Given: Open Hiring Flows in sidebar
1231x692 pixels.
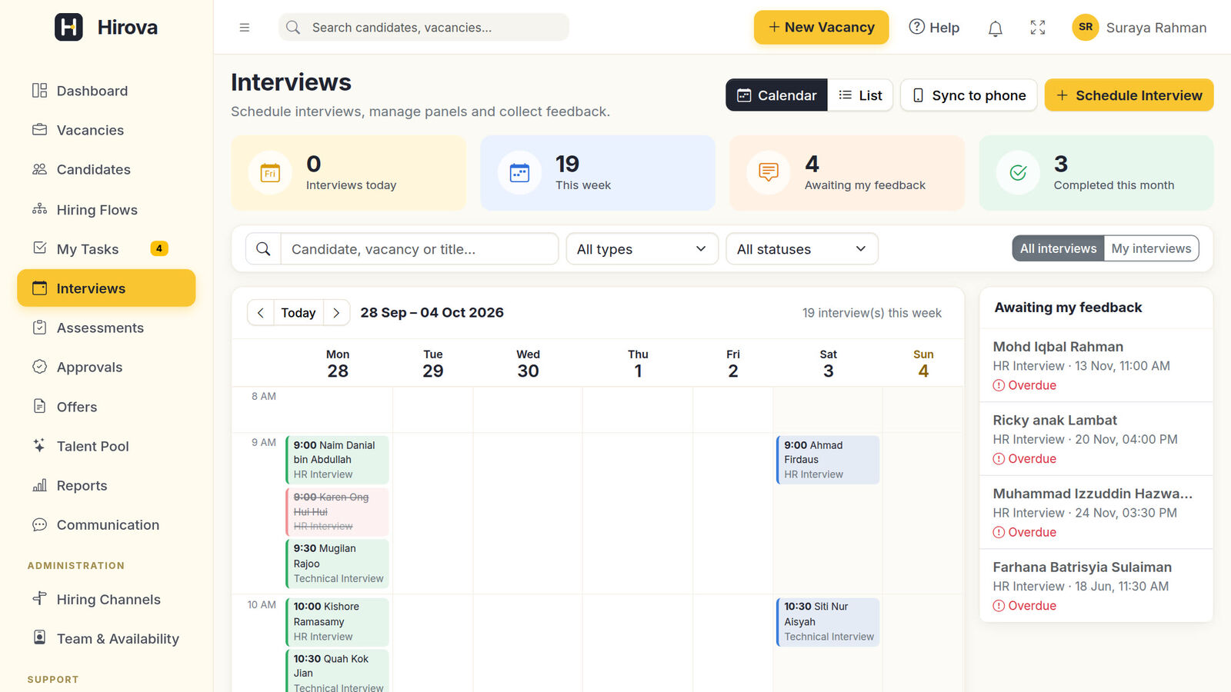Looking at the screenshot, I should click(x=106, y=209).
